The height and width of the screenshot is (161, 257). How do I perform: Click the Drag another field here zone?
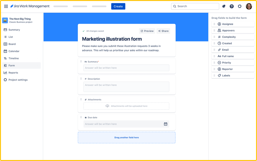(126, 138)
